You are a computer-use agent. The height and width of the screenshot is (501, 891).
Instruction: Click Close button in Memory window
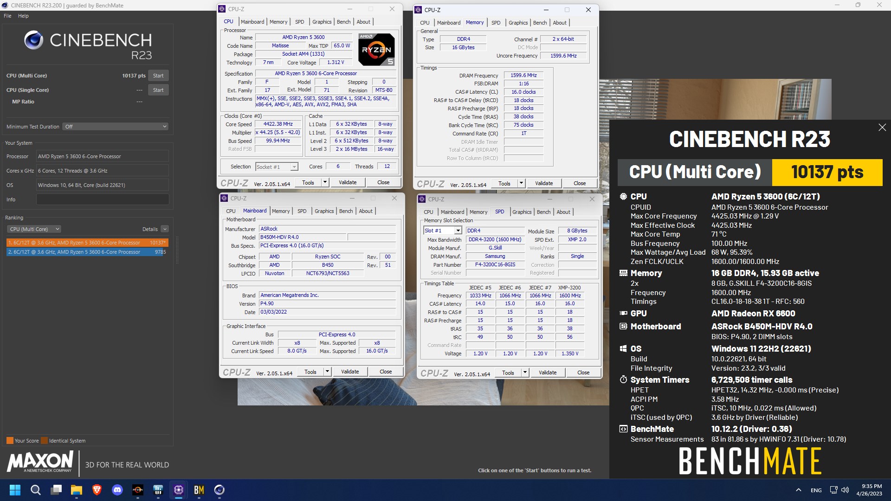(580, 183)
